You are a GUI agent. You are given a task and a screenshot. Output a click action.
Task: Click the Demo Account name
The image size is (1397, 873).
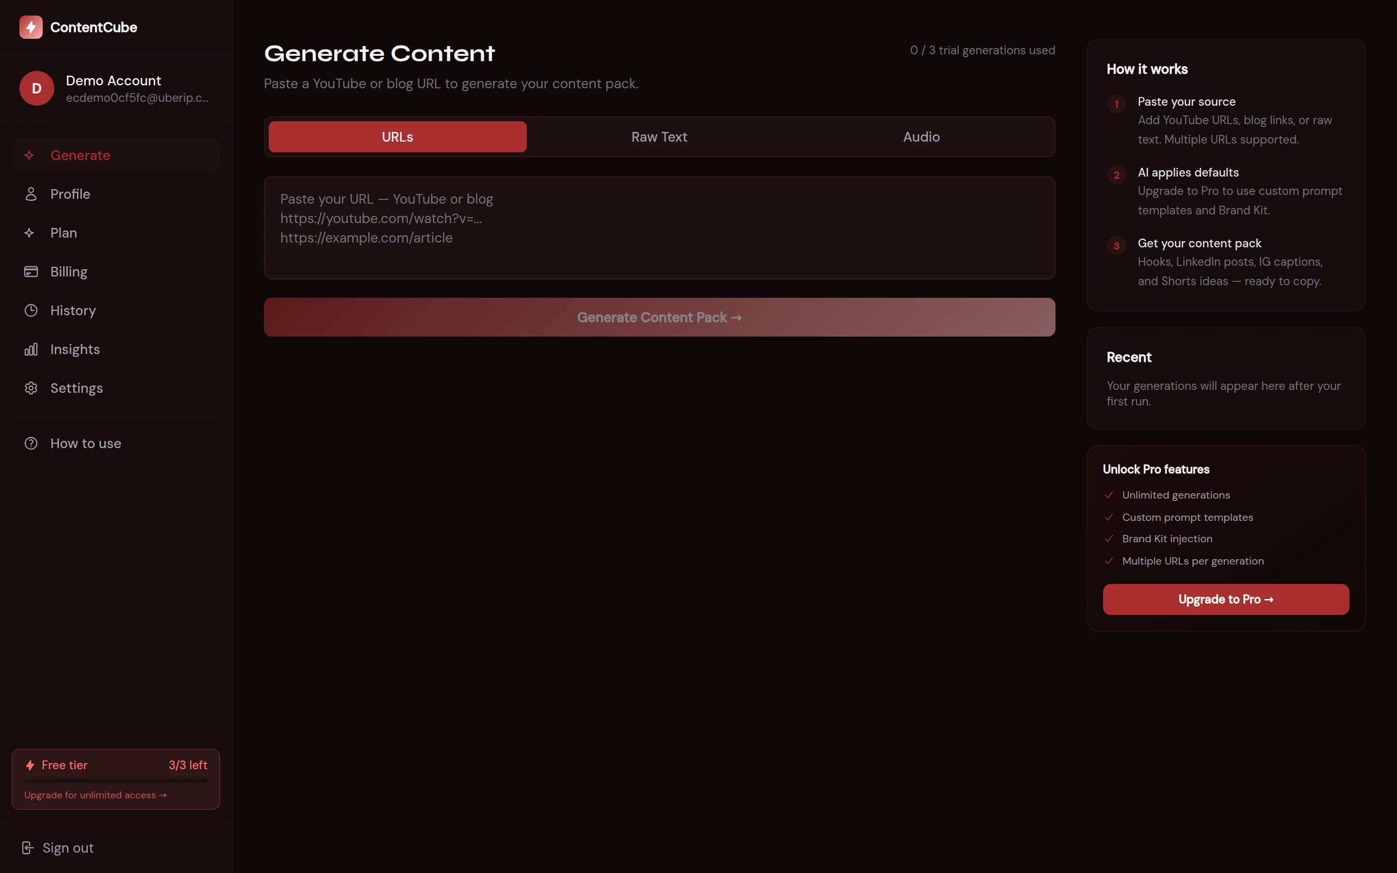click(113, 81)
